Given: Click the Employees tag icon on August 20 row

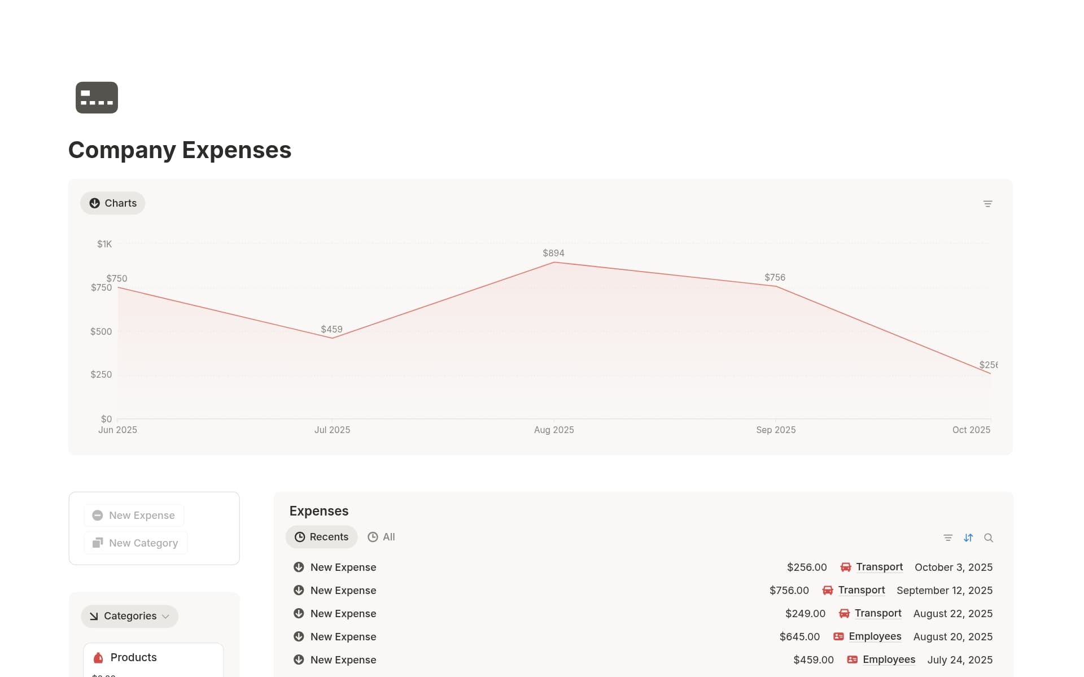Looking at the screenshot, I should [838, 636].
